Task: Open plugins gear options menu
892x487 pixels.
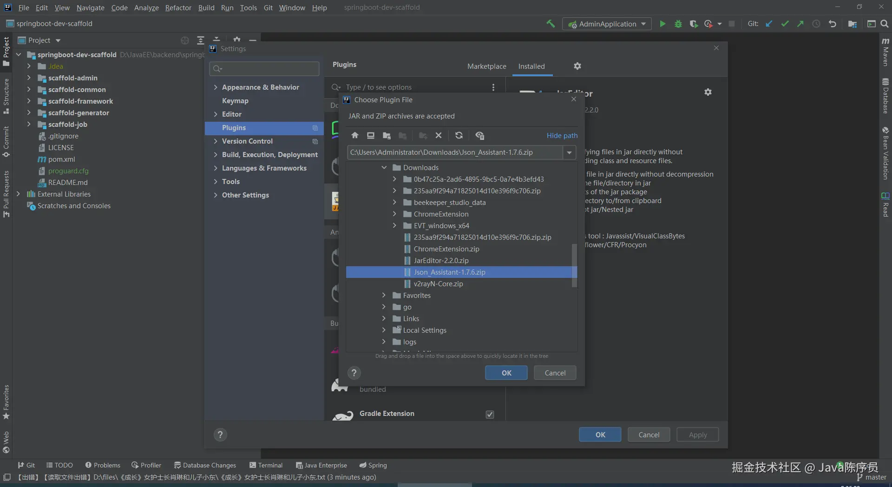Action: (577, 66)
